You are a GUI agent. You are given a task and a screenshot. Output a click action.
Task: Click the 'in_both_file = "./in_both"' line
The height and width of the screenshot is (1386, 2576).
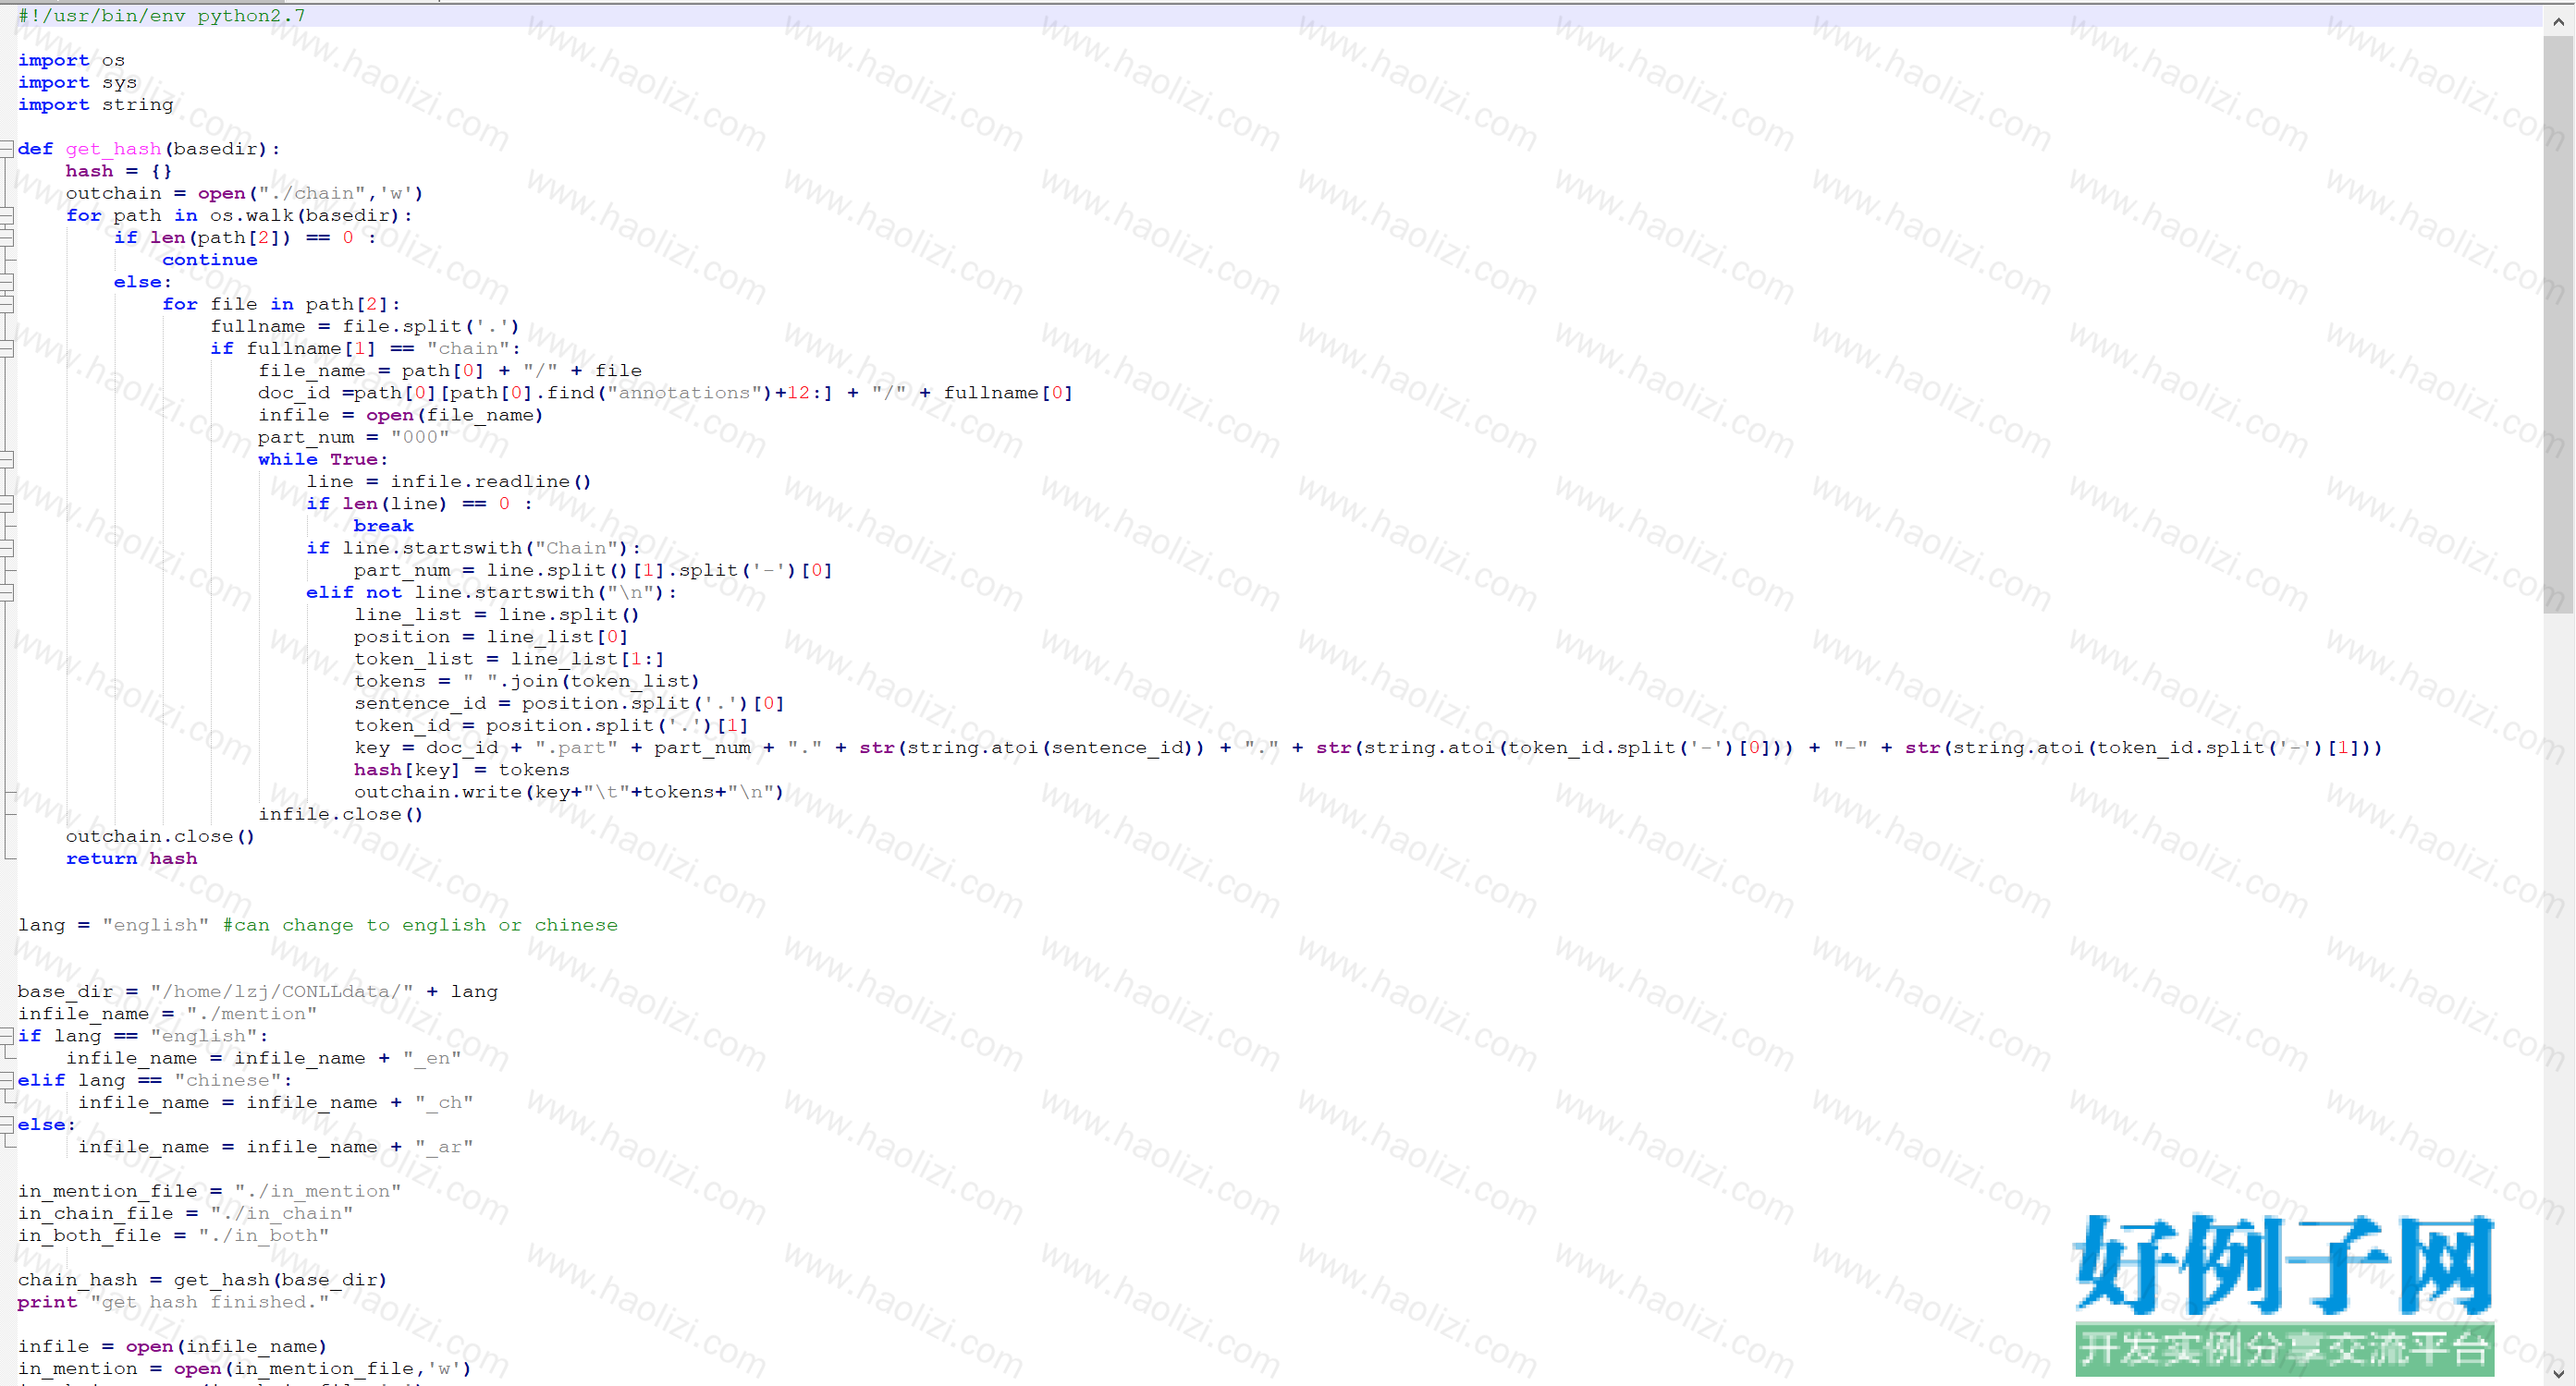click(174, 1236)
